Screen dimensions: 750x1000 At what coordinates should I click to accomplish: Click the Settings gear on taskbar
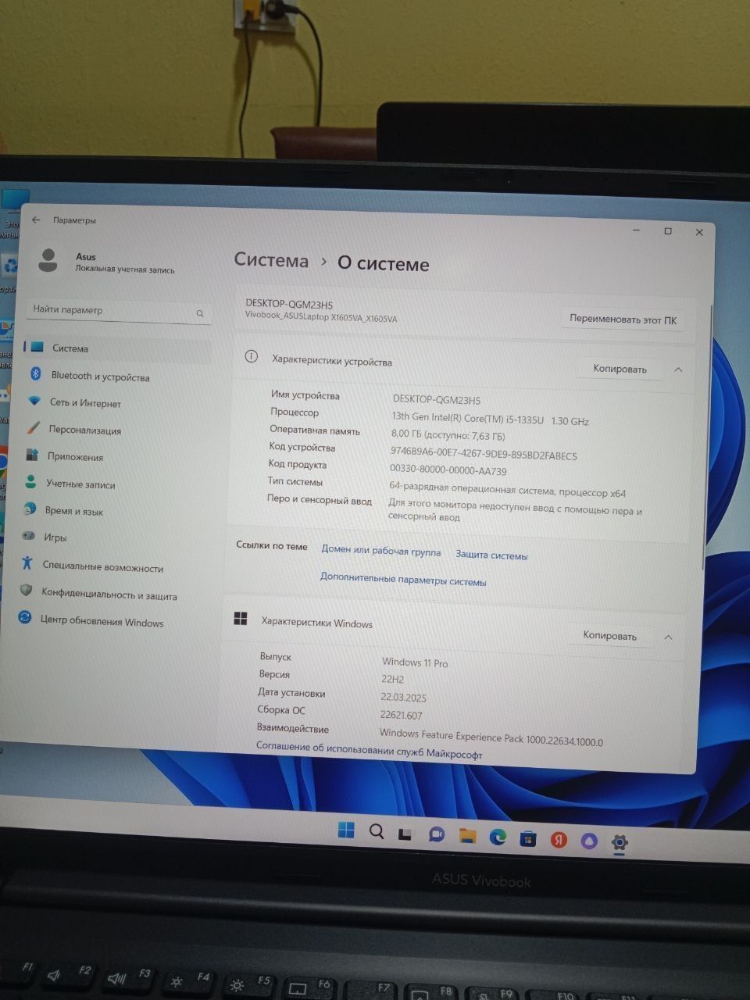click(620, 842)
